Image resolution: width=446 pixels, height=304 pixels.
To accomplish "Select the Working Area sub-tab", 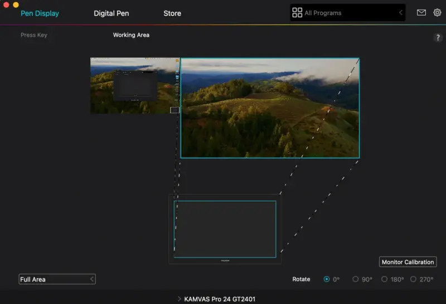I will tap(131, 35).
